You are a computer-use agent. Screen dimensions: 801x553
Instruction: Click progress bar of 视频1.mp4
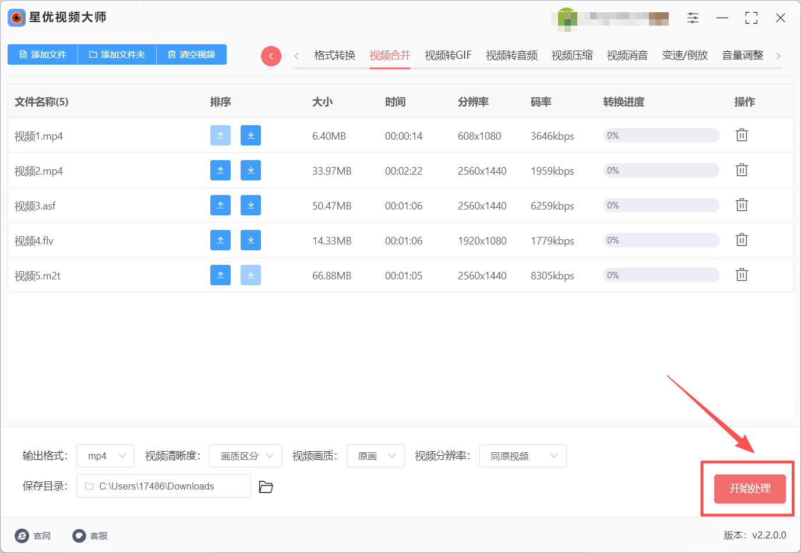[x=661, y=135]
